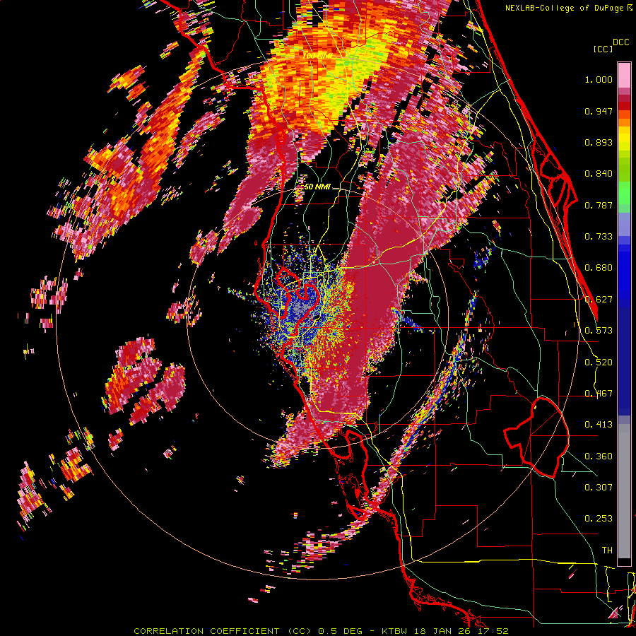Image resolution: width=636 pixels, height=636 pixels.
Task: Click the [CC] units label
Action: [x=603, y=49]
